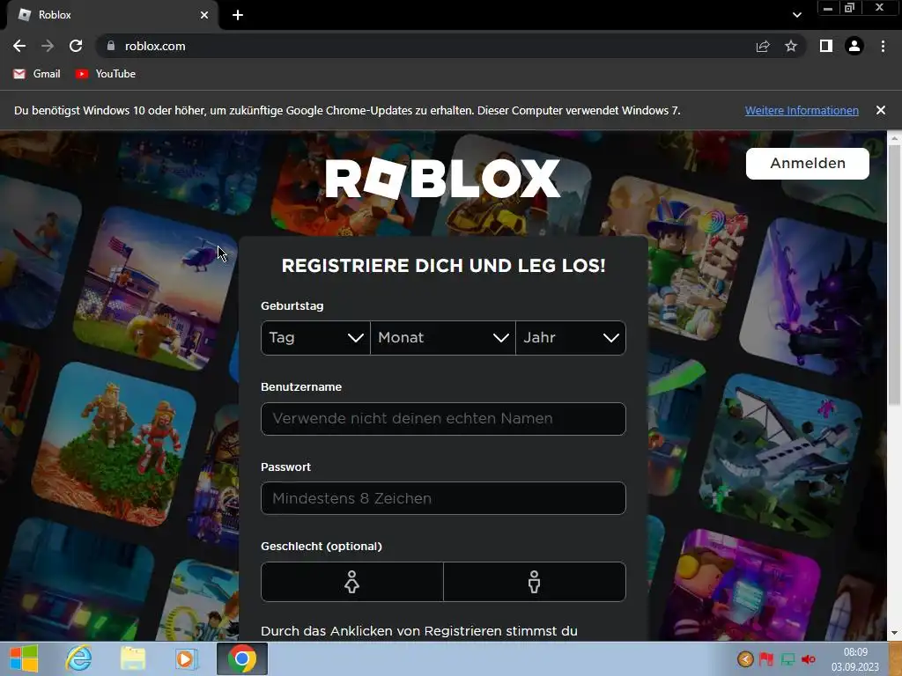902x676 pixels.
Task: Open the taskbar clock showing 08:09
Action: click(x=854, y=659)
